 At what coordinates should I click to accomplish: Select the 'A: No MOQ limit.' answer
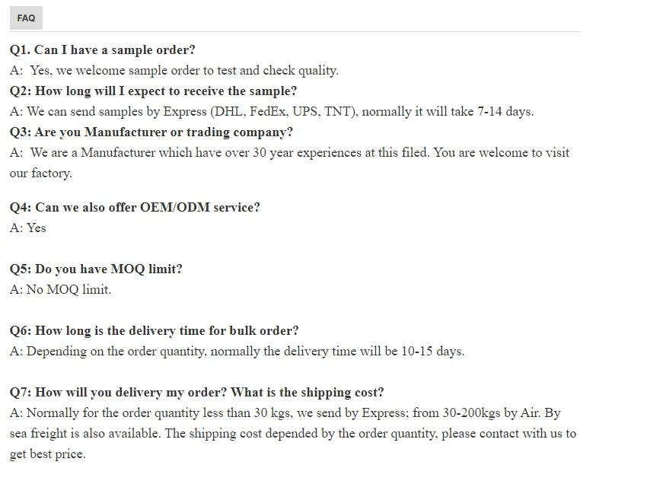click(61, 290)
